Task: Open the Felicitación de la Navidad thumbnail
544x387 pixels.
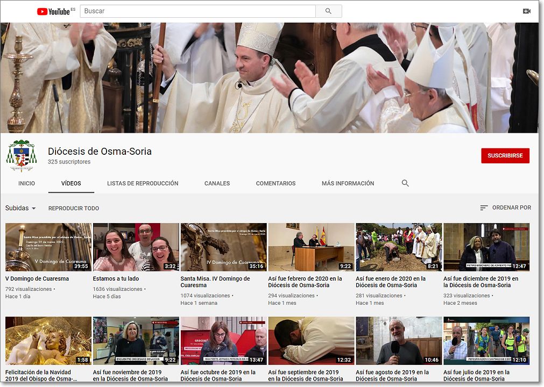Action: 48,341
